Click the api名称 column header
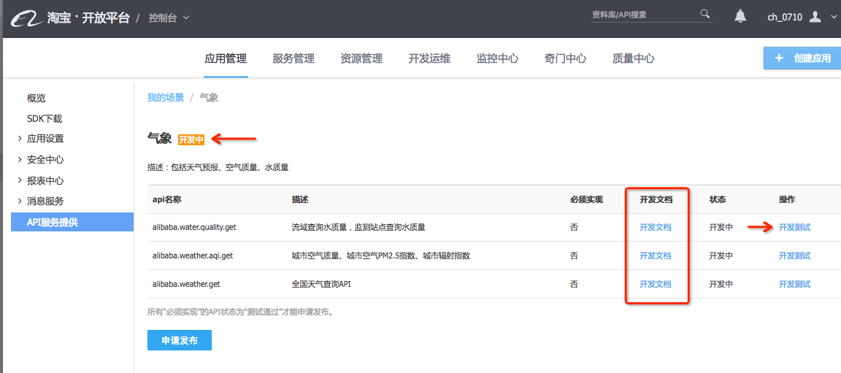 (168, 199)
